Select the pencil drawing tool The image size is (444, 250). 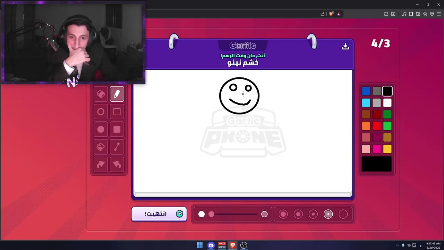117,94
